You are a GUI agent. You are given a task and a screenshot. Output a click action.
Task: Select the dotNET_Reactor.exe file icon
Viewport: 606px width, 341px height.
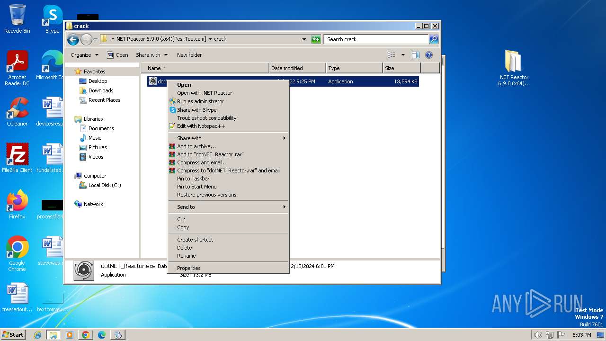pos(152,81)
